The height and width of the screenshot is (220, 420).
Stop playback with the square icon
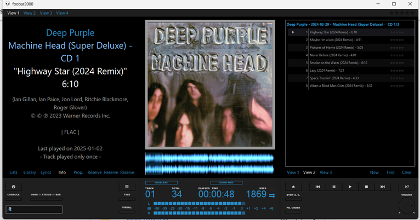(366, 187)
